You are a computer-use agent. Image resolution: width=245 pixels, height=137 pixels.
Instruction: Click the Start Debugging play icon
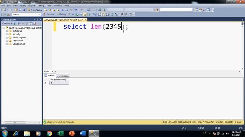point(105,10)
